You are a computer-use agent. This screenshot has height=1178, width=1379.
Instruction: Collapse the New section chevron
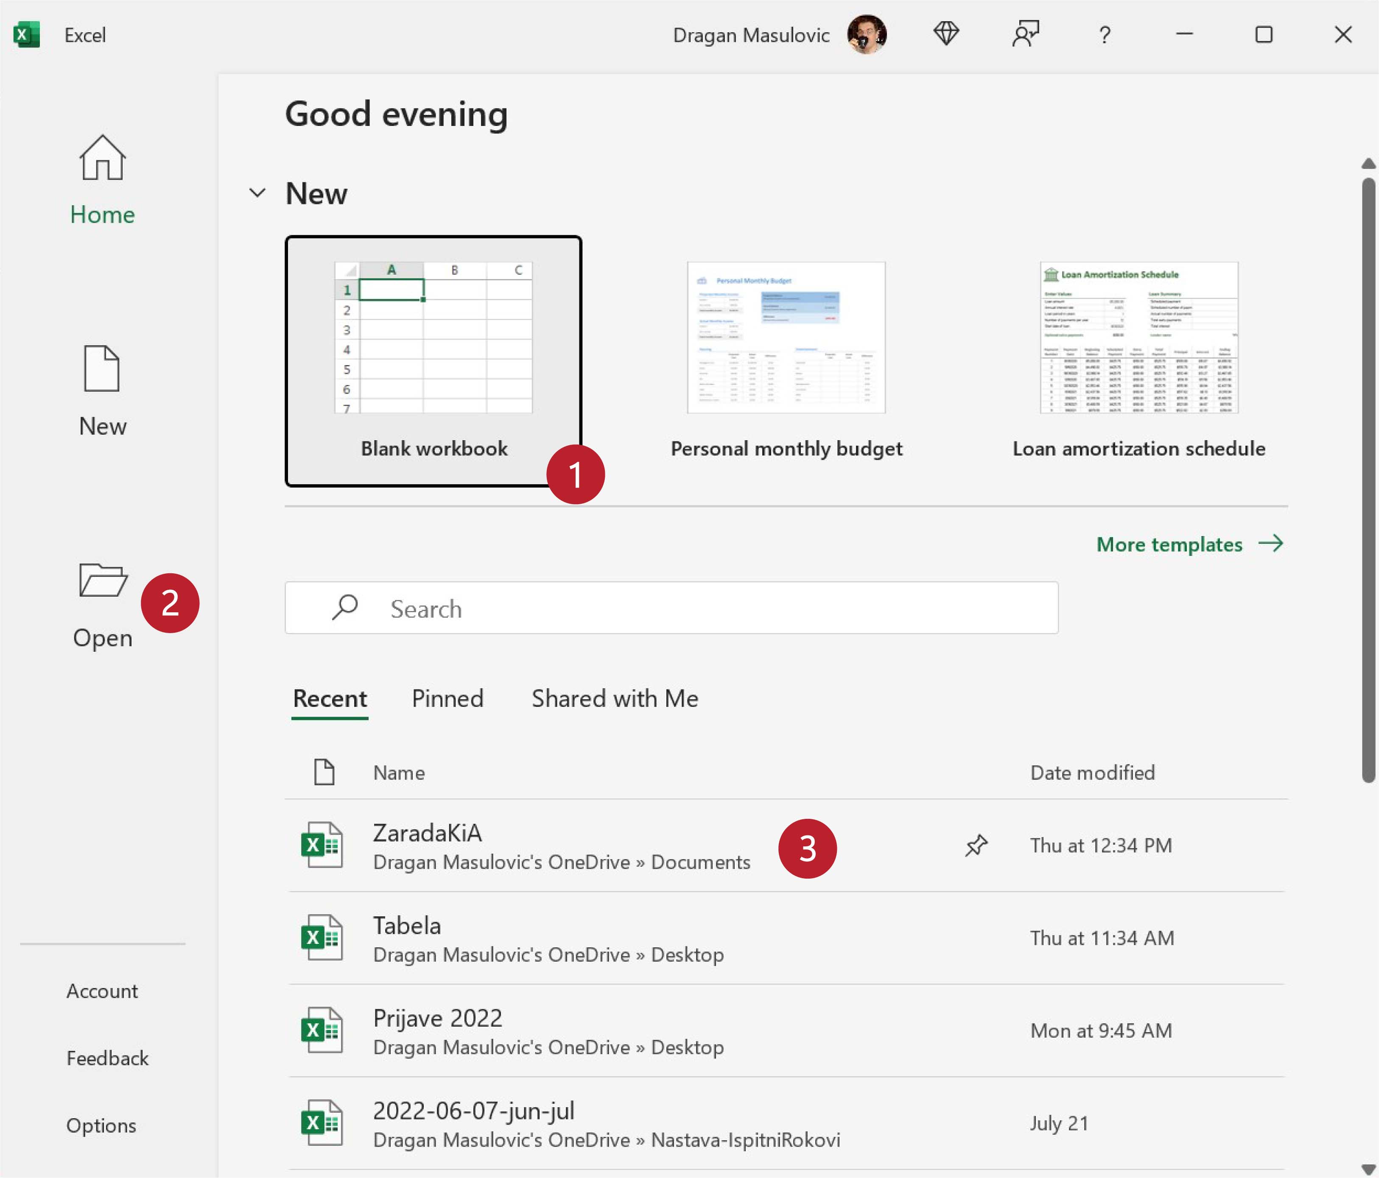tap(257, 193)
